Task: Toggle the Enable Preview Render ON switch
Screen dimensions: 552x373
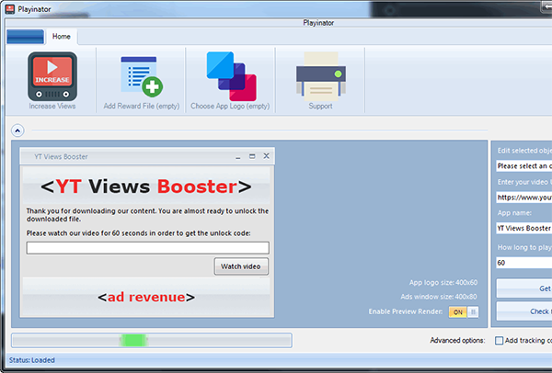Action: [x=464, y=311]
